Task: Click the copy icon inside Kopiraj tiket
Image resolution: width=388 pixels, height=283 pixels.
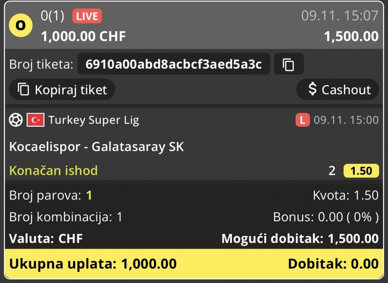Action: point(23,89)
